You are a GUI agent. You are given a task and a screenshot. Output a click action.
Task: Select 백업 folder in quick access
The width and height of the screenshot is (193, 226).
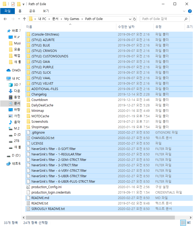pyautogui.click(x=15, y=56)
